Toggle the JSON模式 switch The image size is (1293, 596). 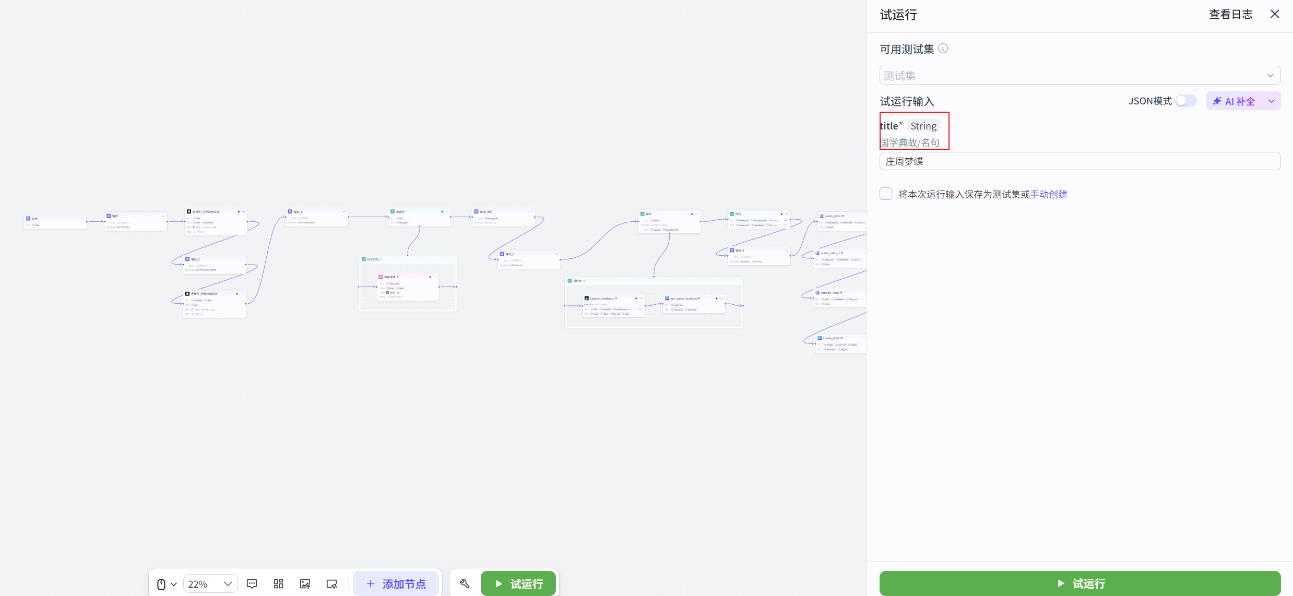(x=1185, y=101)
